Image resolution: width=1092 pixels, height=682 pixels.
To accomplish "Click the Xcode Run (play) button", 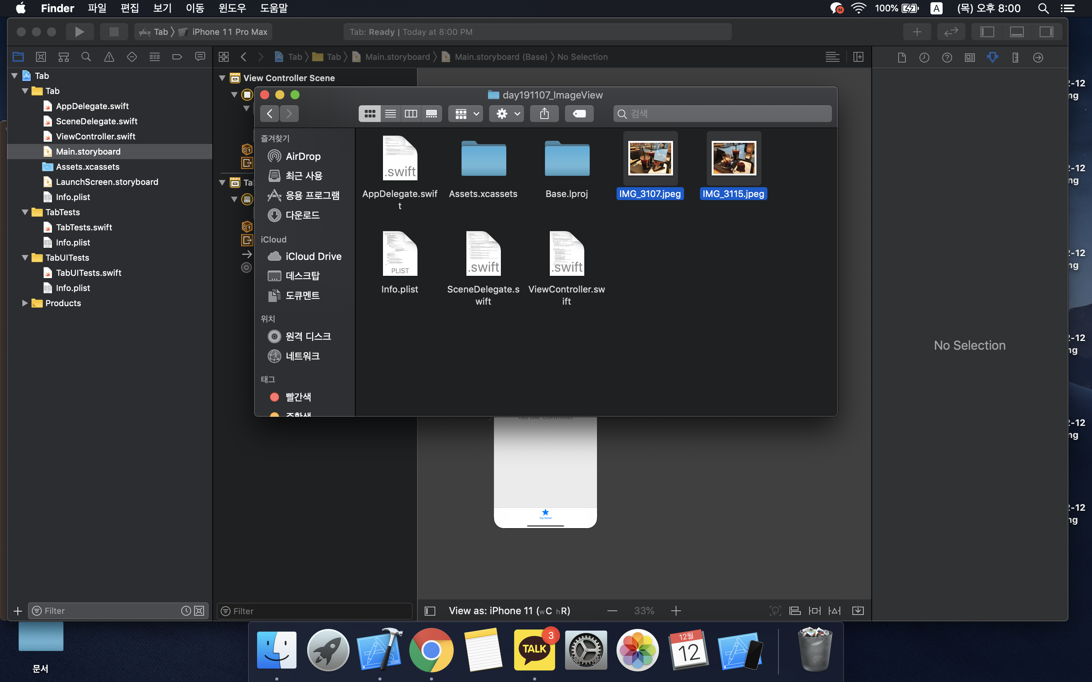I will click(79, 31).
